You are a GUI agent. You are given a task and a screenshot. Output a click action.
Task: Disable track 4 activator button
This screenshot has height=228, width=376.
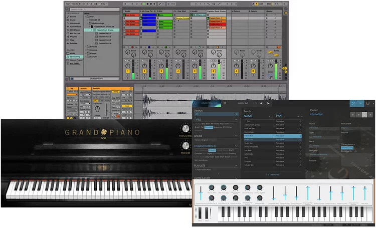coord(178,71)
